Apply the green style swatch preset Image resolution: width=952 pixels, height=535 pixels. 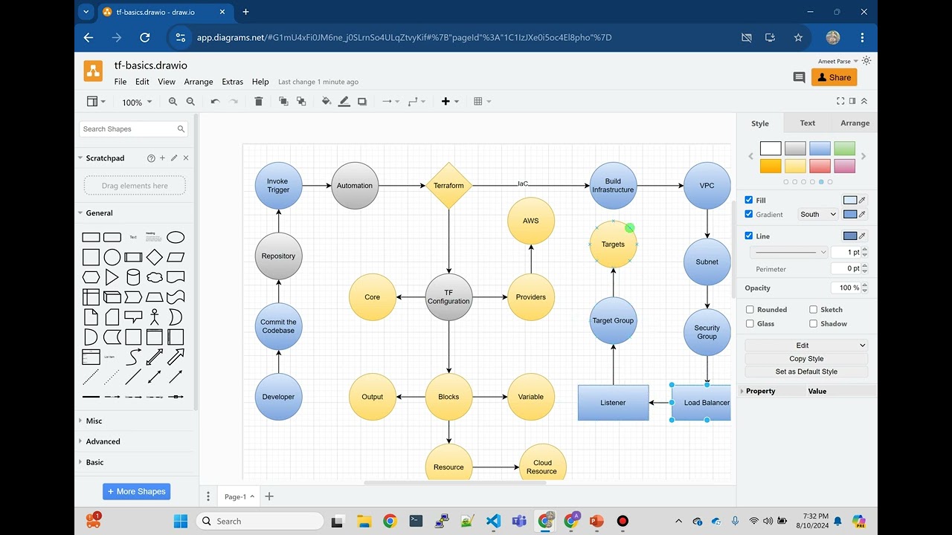[x=844, y=149]
